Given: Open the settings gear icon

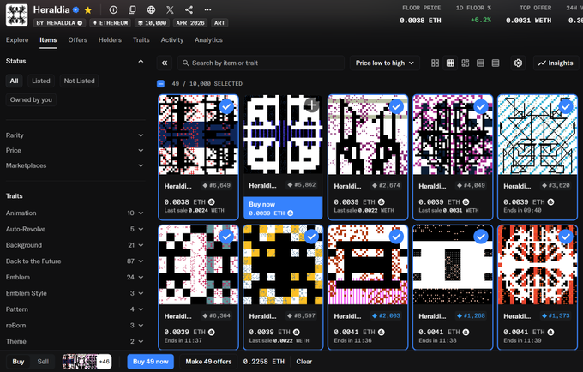Looking at the screenshot, I should pyautogui.click(x=518, y=63).
